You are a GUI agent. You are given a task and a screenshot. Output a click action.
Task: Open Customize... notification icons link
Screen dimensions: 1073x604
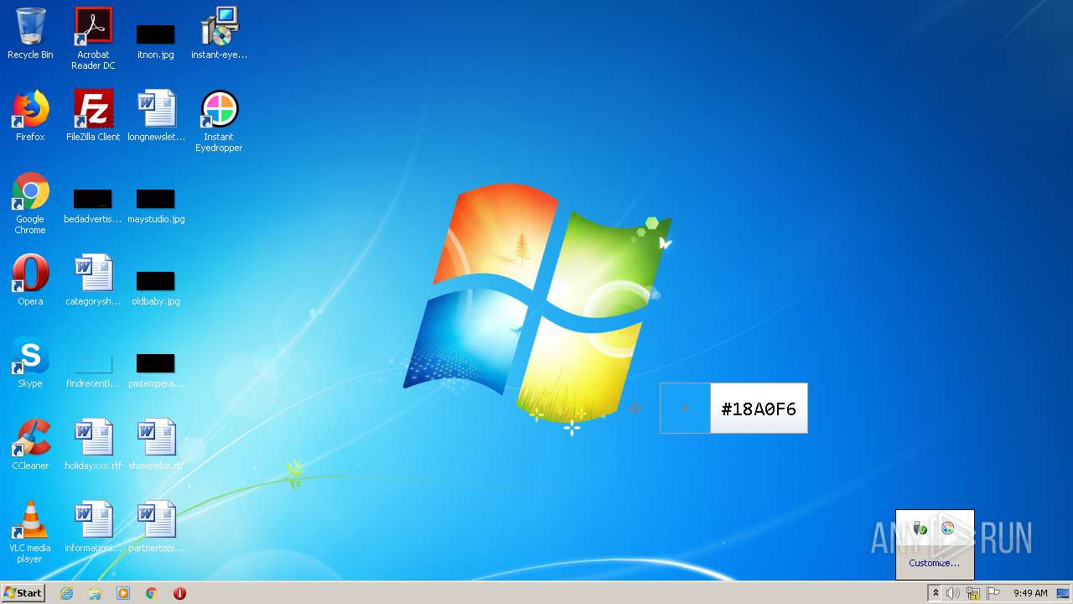pyautogui.click(x=935, y=563)
